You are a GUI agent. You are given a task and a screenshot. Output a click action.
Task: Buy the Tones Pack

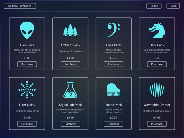[113, 124]
